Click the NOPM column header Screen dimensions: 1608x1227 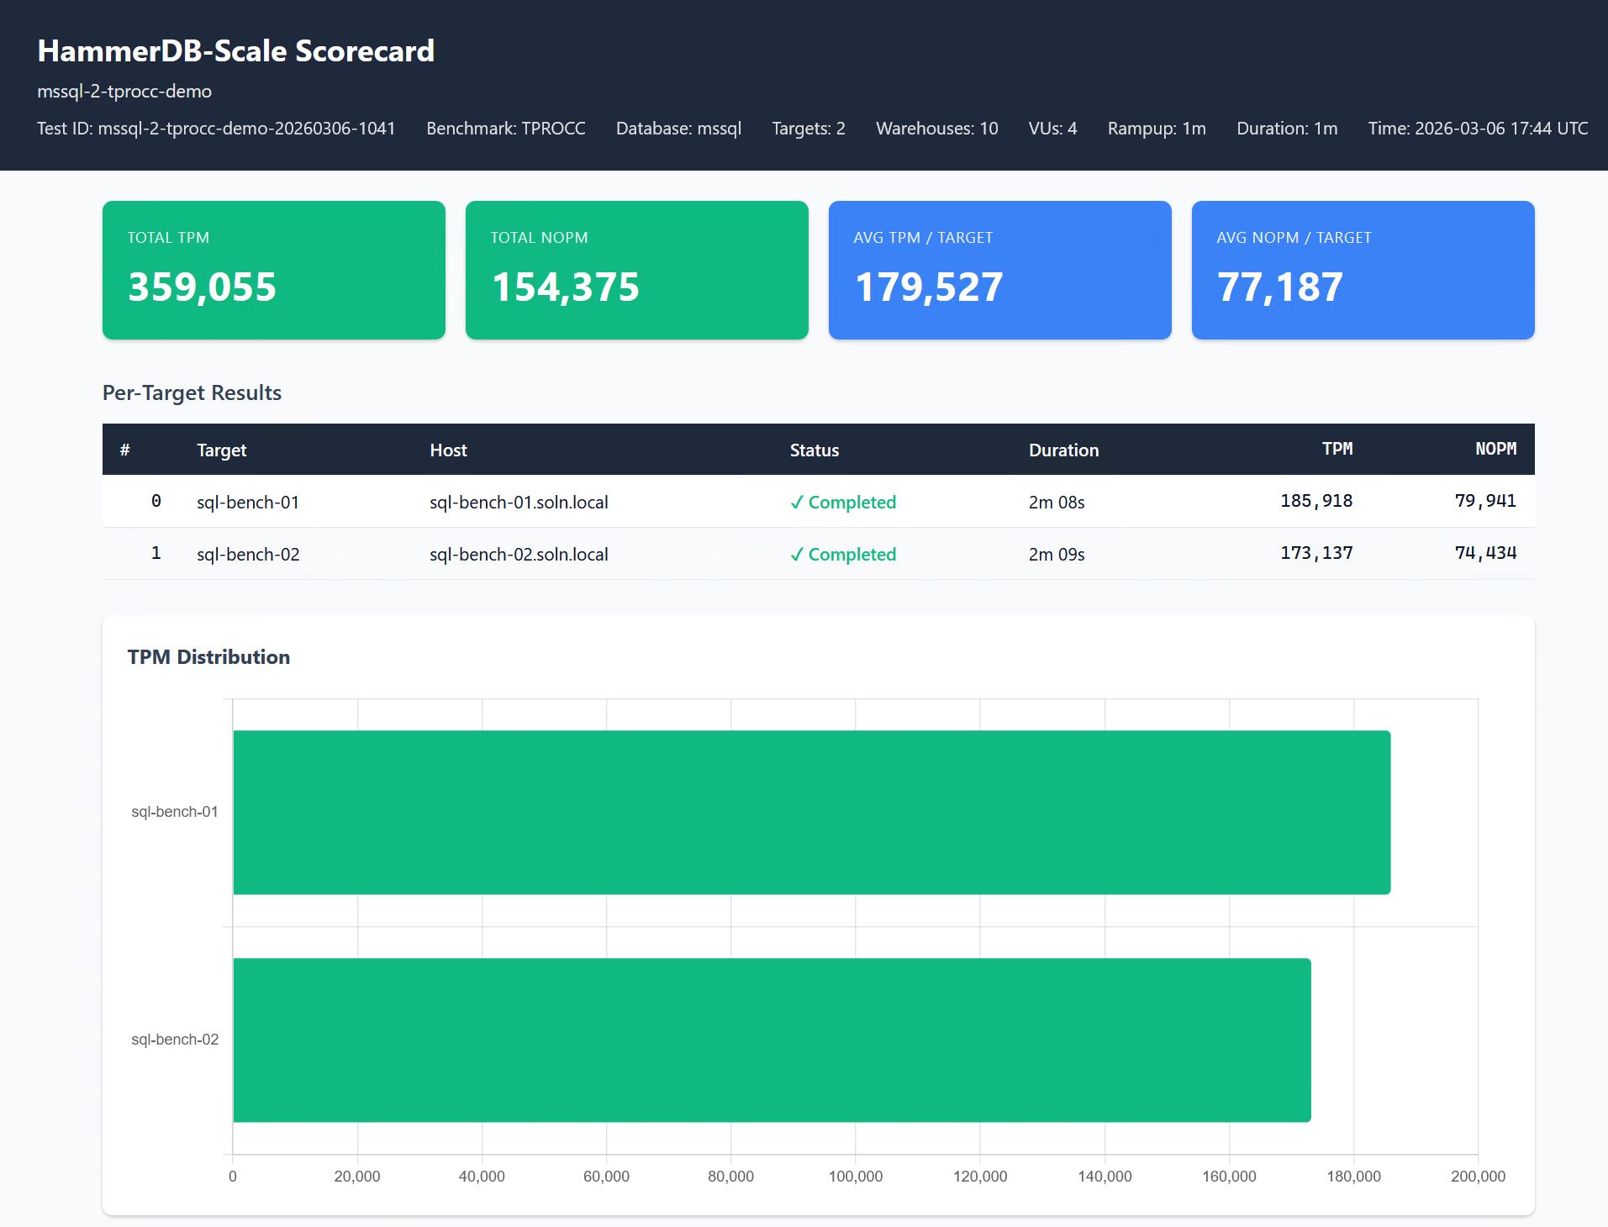pyautogui.click(x=1495, y=449)
